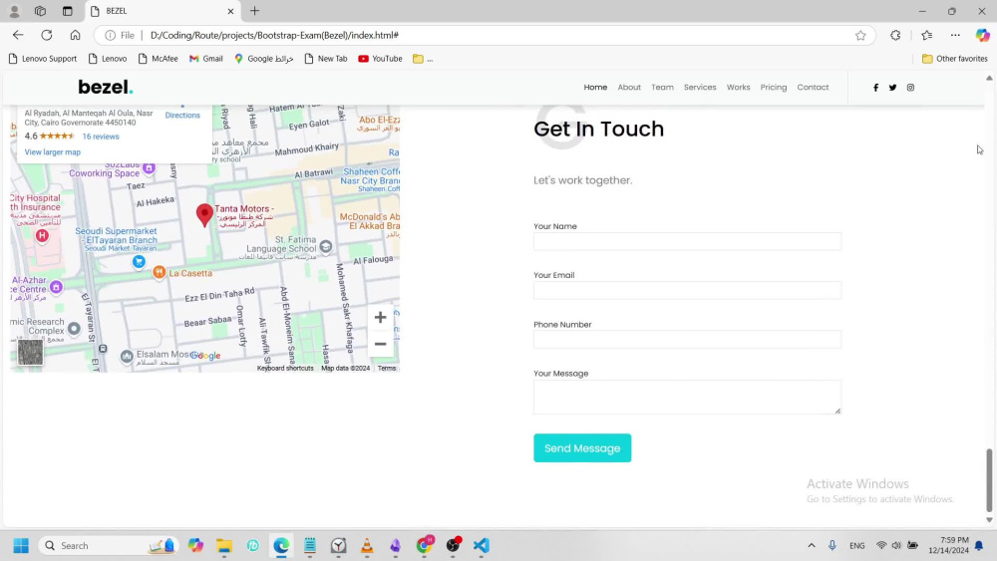This screenshot has height=561, width=997.
Task: Switch to map satellite thumbnail
Action: (30, 352)
